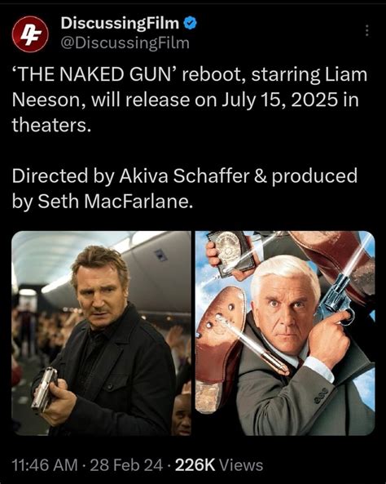Viewport: 386px width, 484px height.
Task: Select the 'Akiva Schaffer' name in the tweet
Action: (x=184, y=176)
